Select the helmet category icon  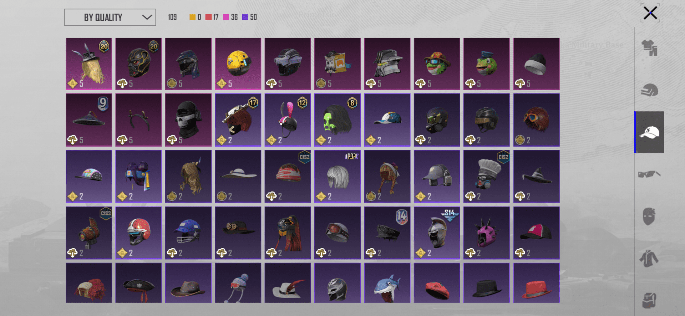(x=649, y=90)
